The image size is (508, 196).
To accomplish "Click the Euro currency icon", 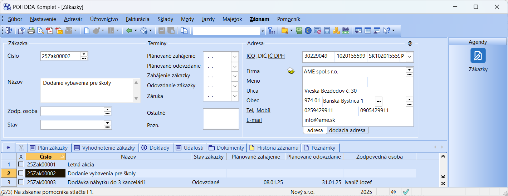I will [x=308, y=31].
